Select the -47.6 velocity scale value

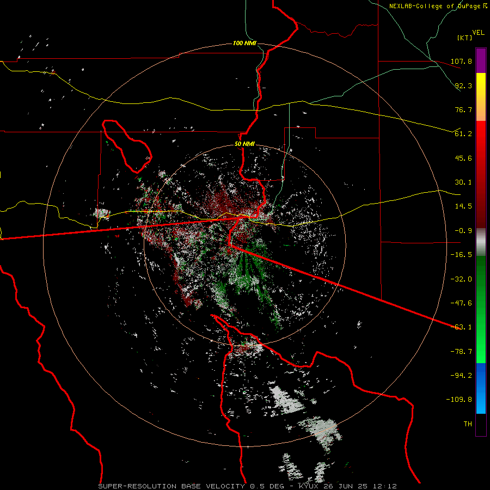click(x=461, y=303)
